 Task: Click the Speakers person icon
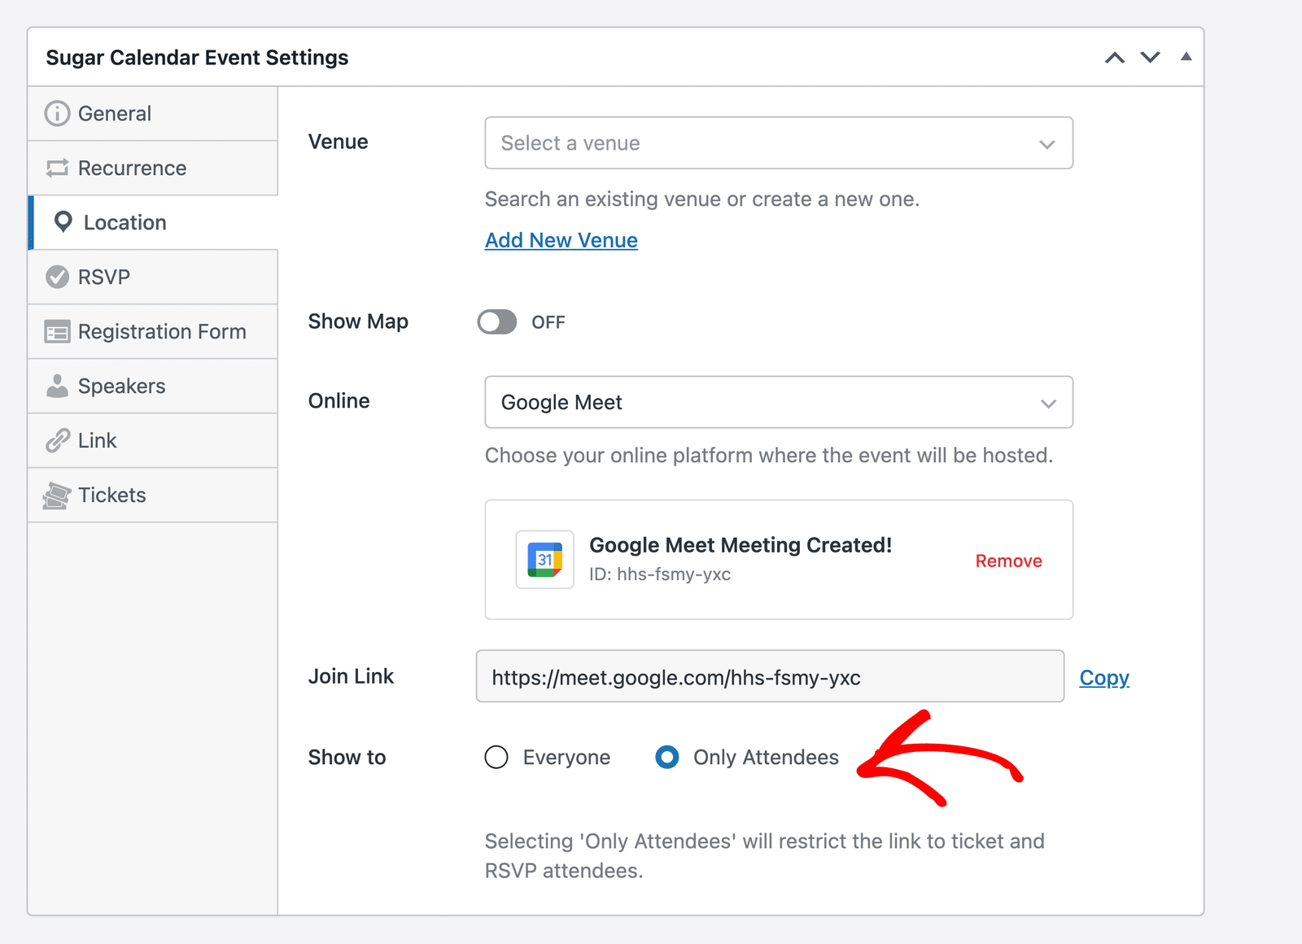click(57, 386)
